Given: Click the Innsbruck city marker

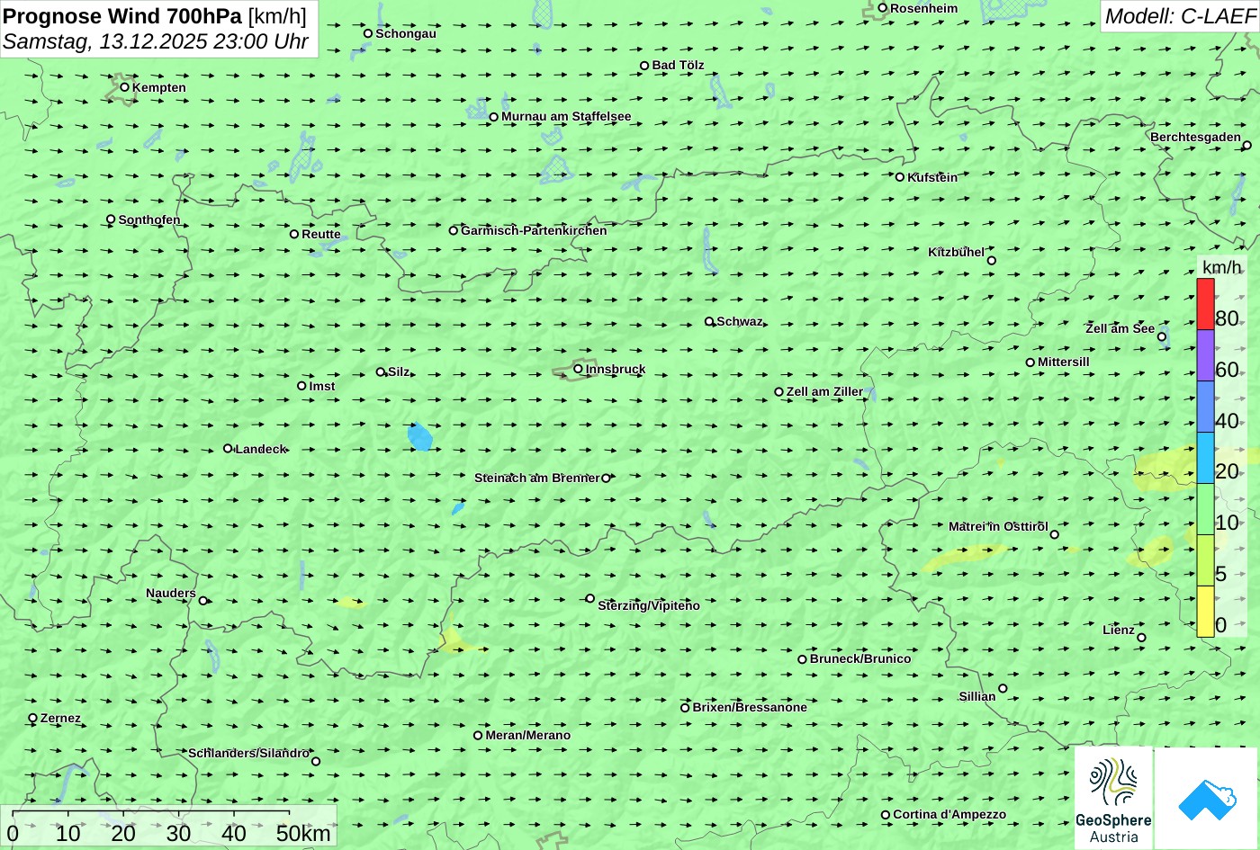Looking at the screenshot, I should pos(578,369).
